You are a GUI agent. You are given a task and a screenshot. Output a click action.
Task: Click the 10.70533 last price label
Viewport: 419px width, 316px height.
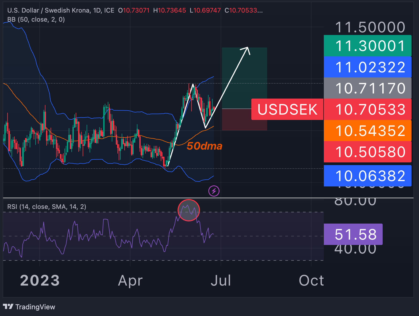(x=367, y=109)
